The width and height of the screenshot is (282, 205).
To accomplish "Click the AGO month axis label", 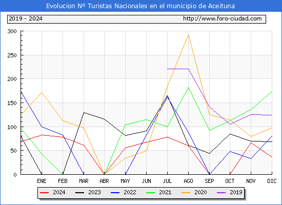I will [188, 181].
